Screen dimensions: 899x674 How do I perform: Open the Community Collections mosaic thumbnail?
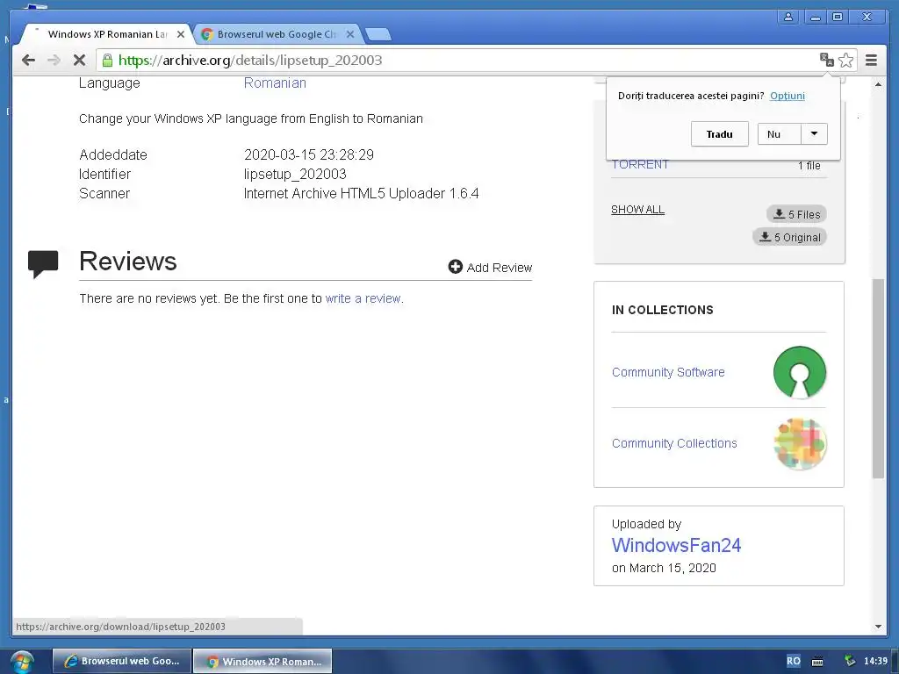click(x=800, y=443)
